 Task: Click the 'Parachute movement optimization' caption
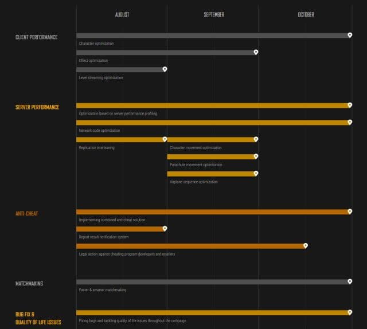(x=196, y=164)
